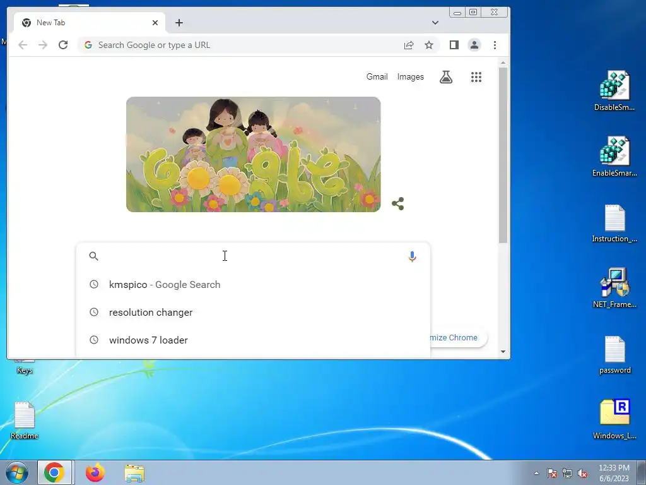Open the Gmail link

click(377, 76)
